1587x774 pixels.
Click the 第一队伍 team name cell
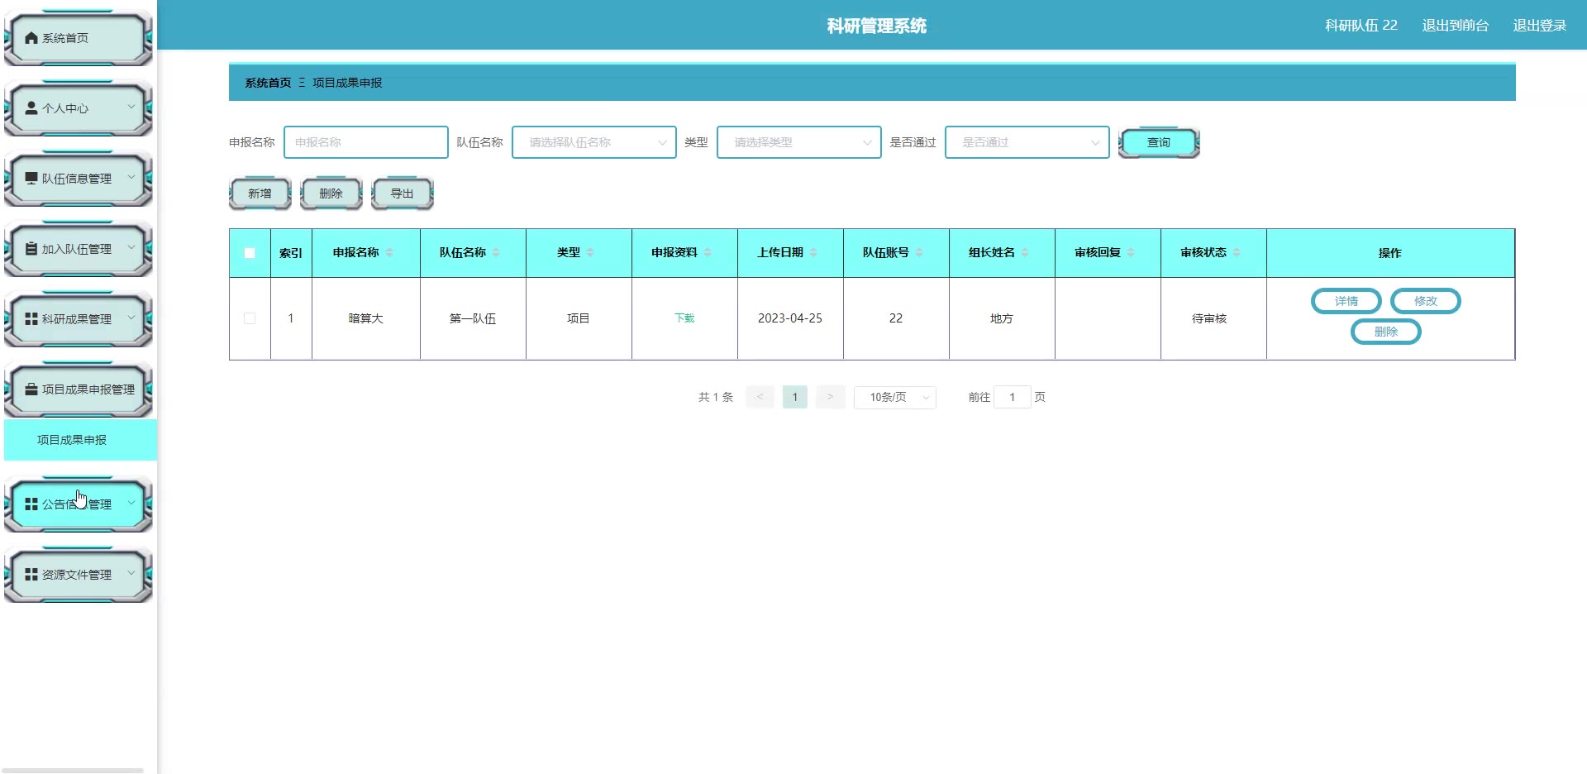pos(473,318)
